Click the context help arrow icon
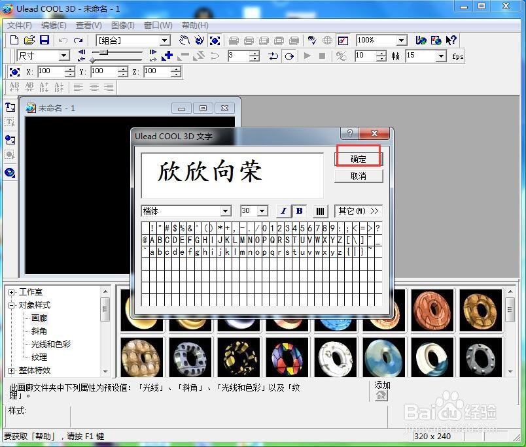This screenshot has height=447, width=526. (x=451, y=41)
